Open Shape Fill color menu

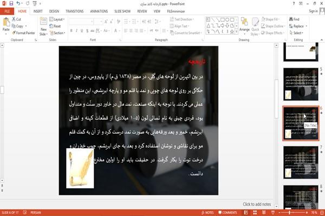[x=270, y=19]
